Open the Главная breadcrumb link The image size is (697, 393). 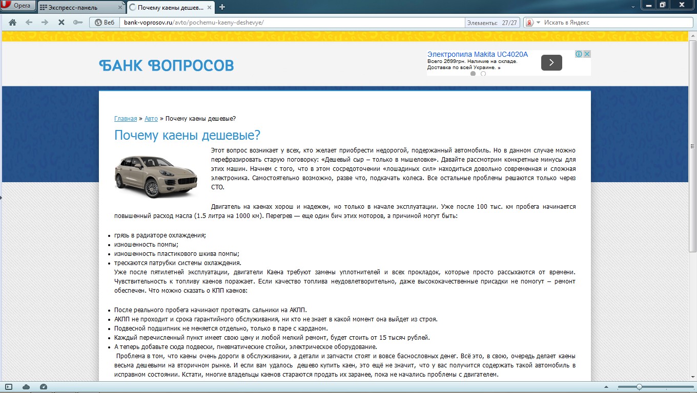tap(126, 119)
